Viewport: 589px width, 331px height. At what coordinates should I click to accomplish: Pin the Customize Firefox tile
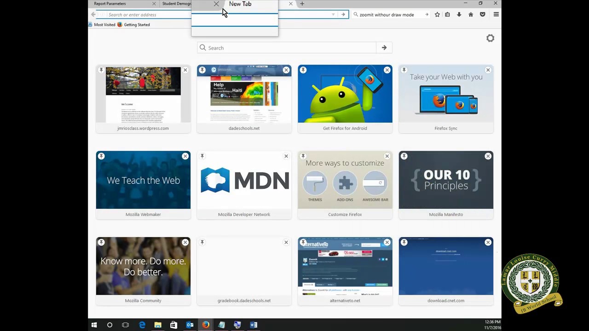point(303,156)
